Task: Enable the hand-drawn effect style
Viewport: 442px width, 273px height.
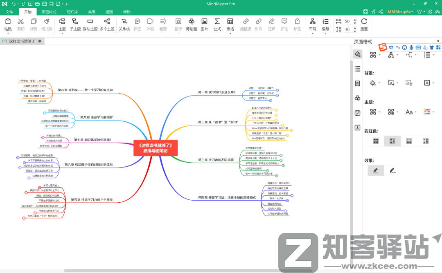Action: 393,170
